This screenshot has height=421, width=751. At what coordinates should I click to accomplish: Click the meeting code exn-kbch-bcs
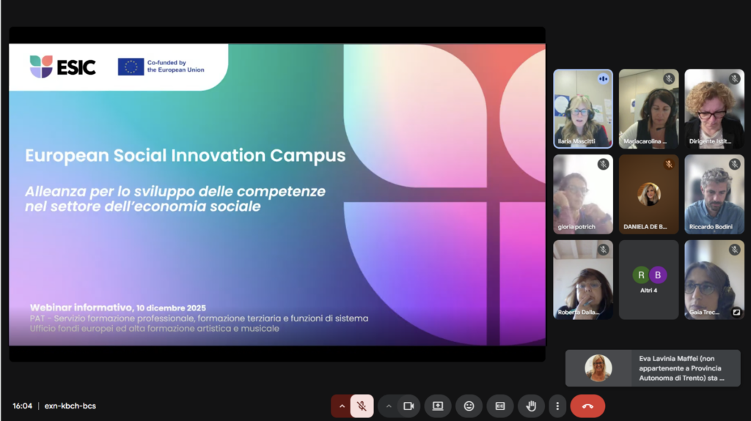[x=70, y=406]
